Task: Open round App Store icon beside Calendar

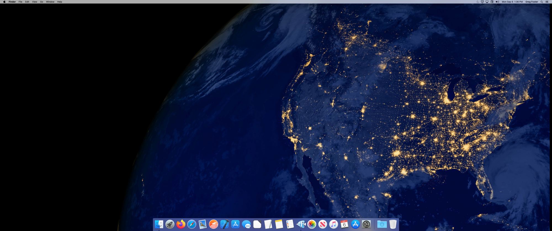Action: coord(355,224)
